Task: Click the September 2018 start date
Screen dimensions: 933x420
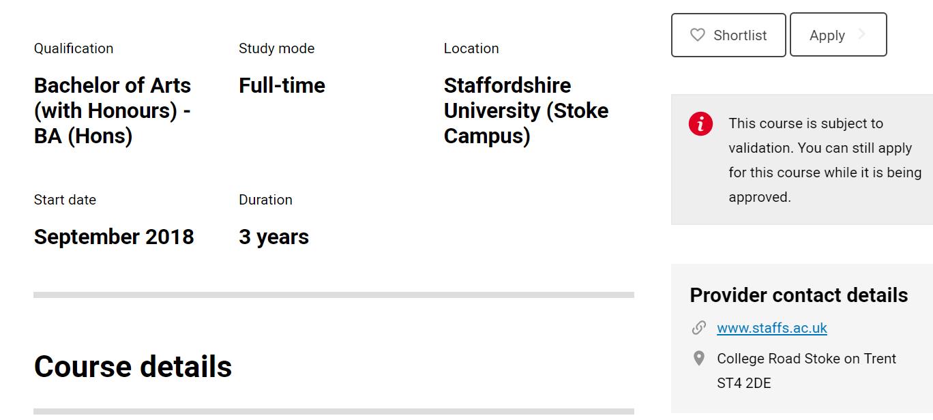Action: click(x=114, y=237)
